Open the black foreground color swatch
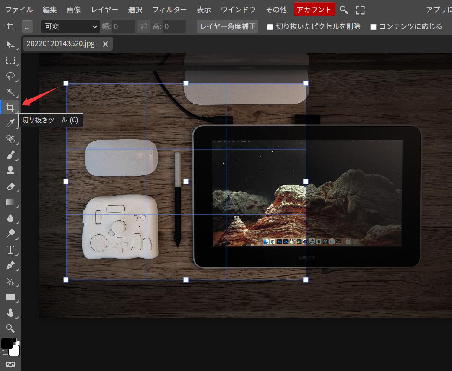 pyautogui.click(x=7, y=344)
